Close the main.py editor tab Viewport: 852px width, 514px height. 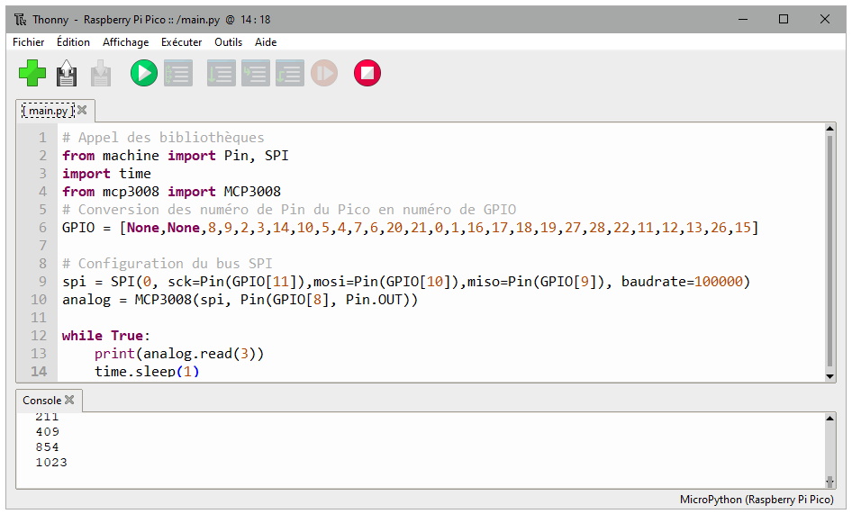[x=82, y=110]
